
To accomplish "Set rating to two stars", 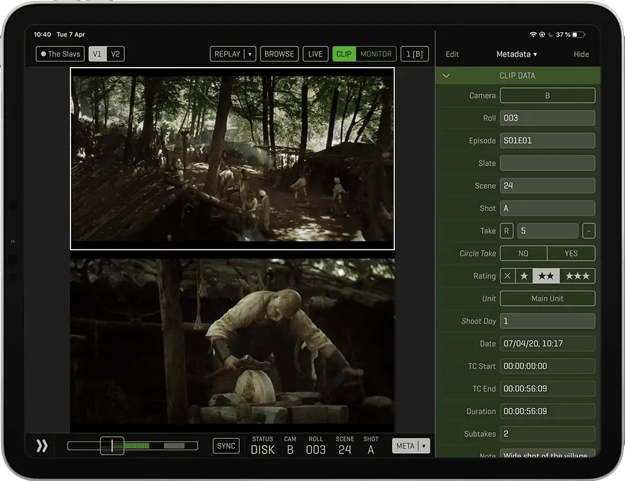I will tap(546, 276).
